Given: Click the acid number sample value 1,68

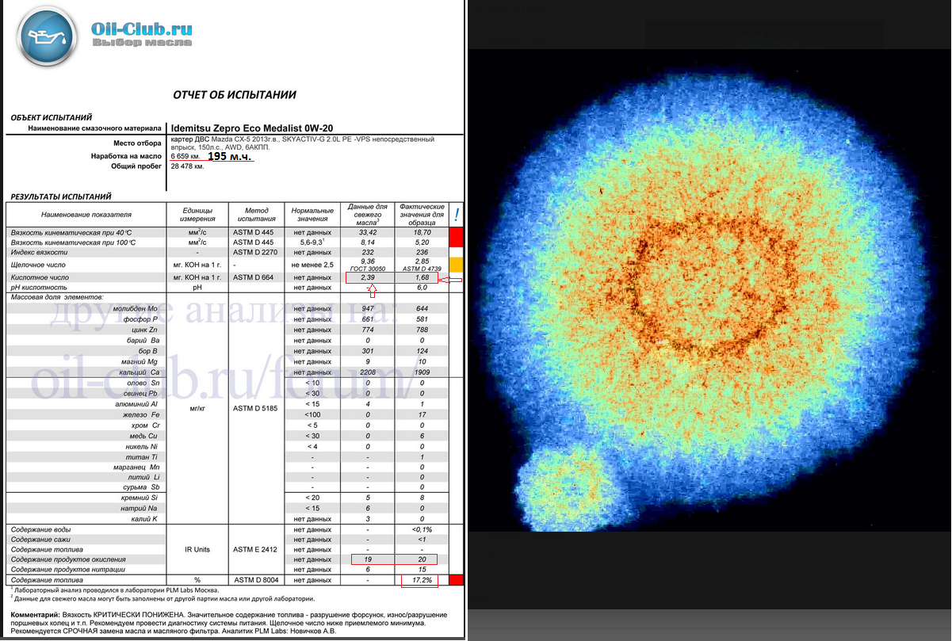Looking at the screenshot, I should (x=422, y=278).
